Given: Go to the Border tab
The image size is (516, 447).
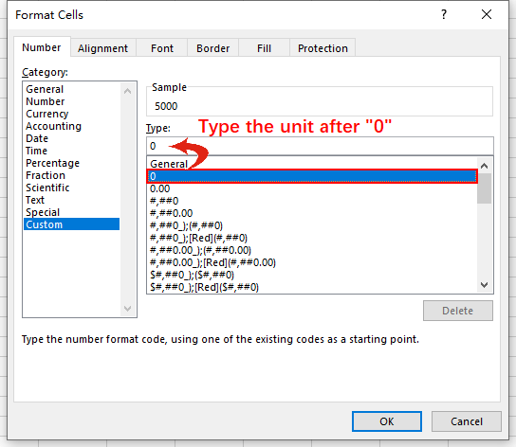Looking at the screenshot, I should [212, 48].
